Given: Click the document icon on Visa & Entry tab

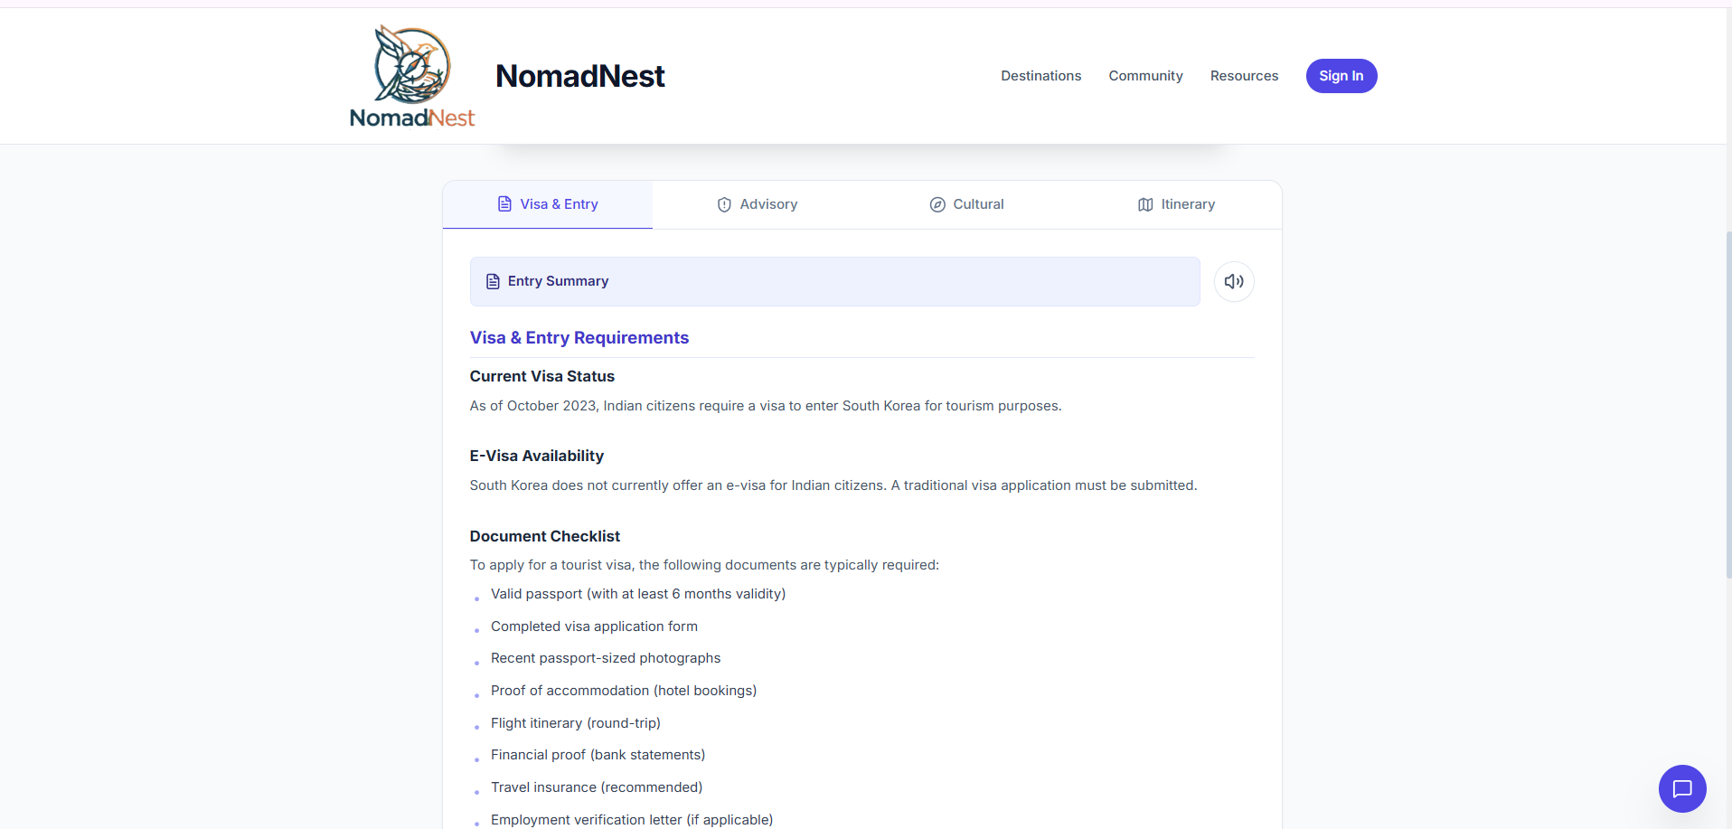Looking at the screenshot, I should [x=504, y=204].
